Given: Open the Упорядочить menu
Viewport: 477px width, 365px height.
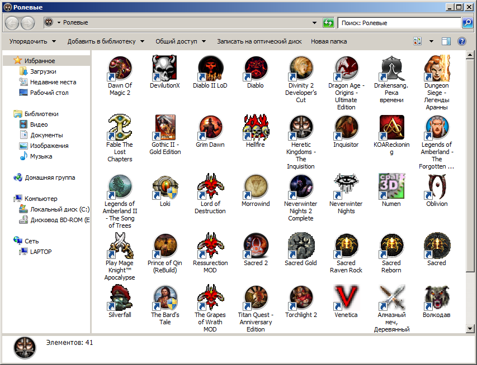Looking at the screenshot, I should tap(32, 41).
